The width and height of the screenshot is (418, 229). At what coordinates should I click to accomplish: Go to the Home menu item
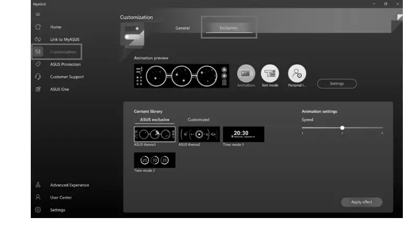tap(56, 27)
